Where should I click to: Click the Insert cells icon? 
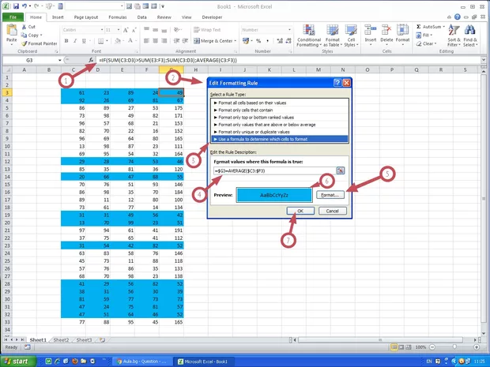pos(371,30)
